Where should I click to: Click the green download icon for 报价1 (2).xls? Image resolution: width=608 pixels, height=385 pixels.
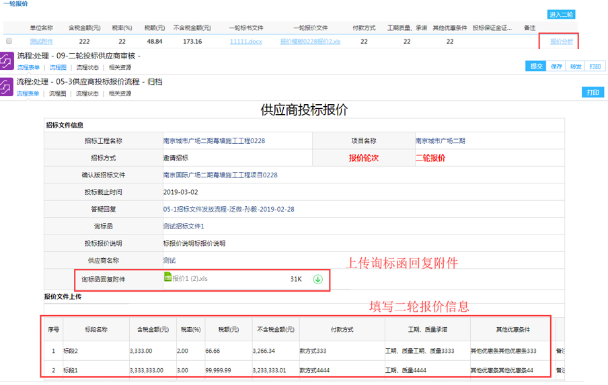(317, 280)
